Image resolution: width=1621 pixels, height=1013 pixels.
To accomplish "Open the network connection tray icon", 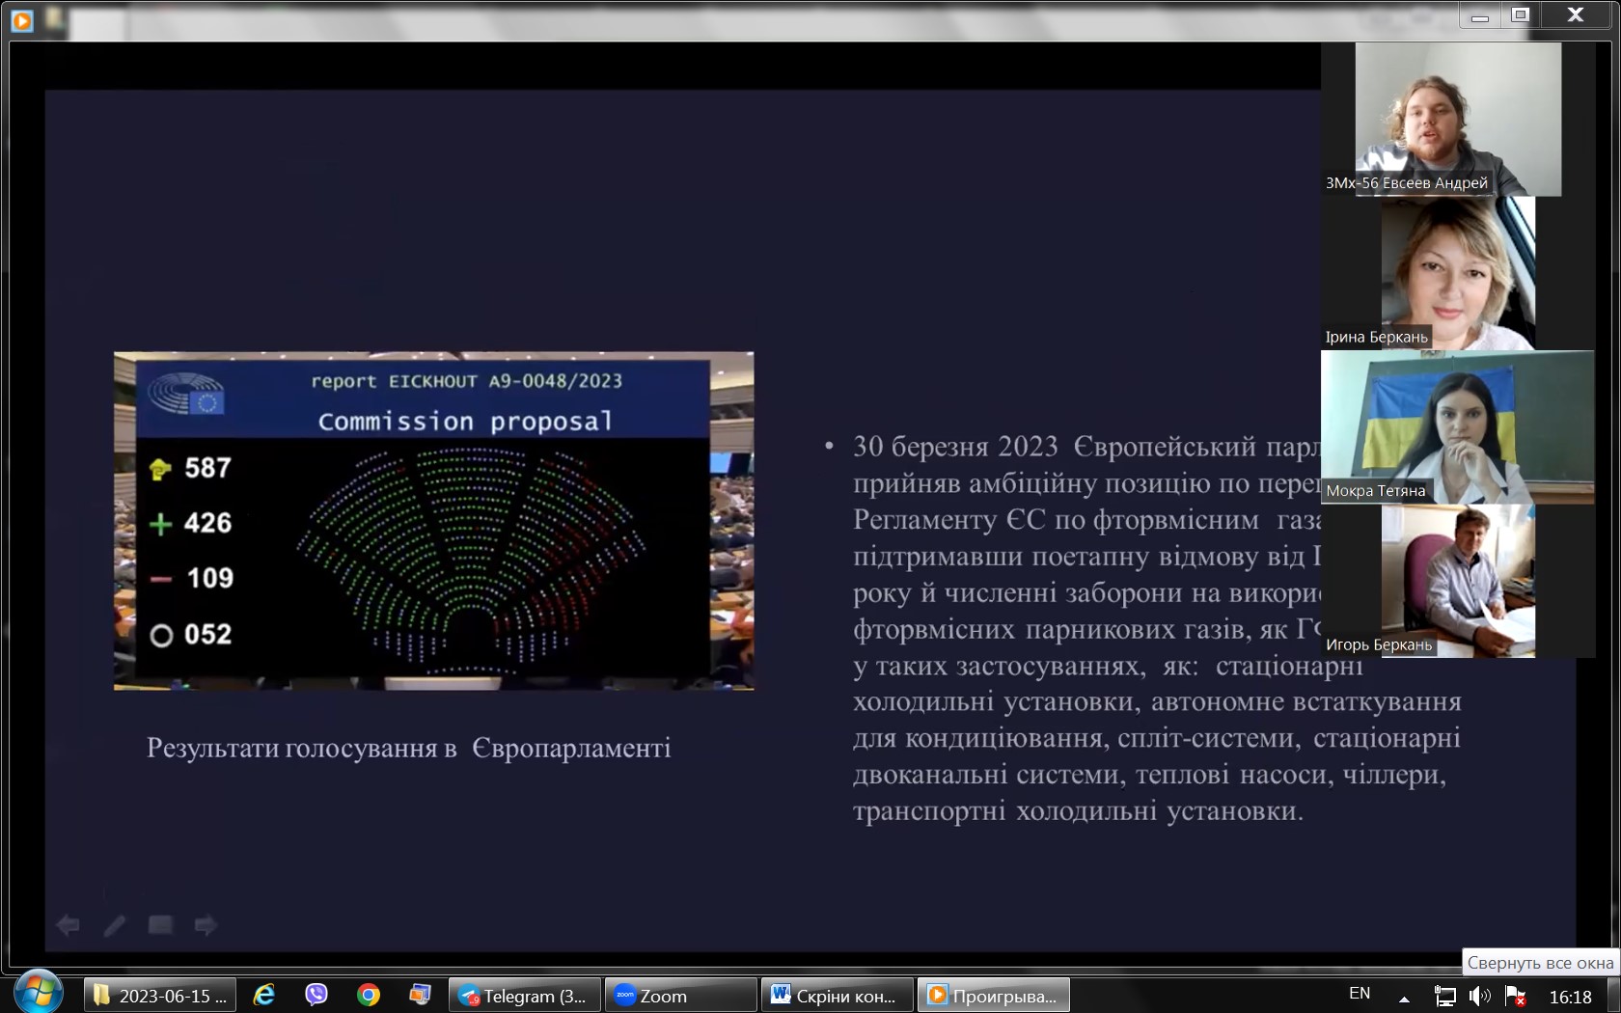I will 1444,996.
